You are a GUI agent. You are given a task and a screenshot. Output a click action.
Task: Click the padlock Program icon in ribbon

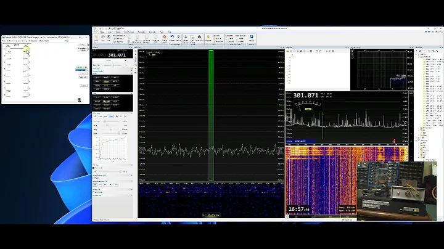pyautogui.click(x=208, y=37)
